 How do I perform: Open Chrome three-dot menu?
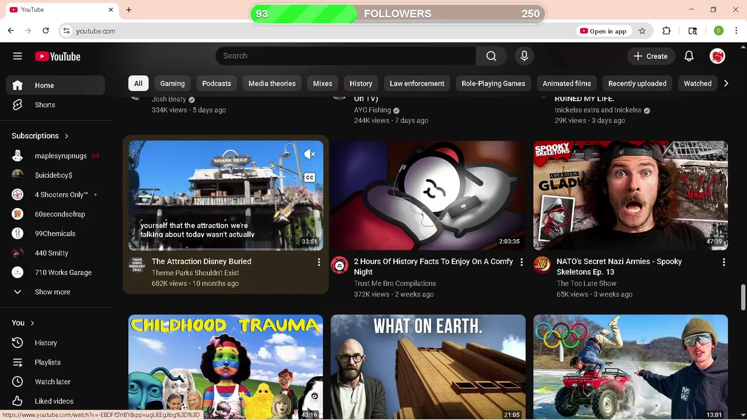736,31
